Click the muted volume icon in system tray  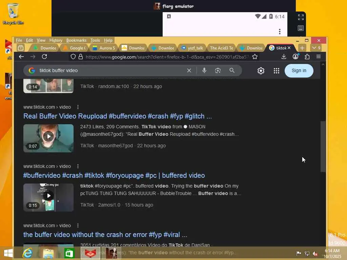pyautogui.click(x=315, y=254)
